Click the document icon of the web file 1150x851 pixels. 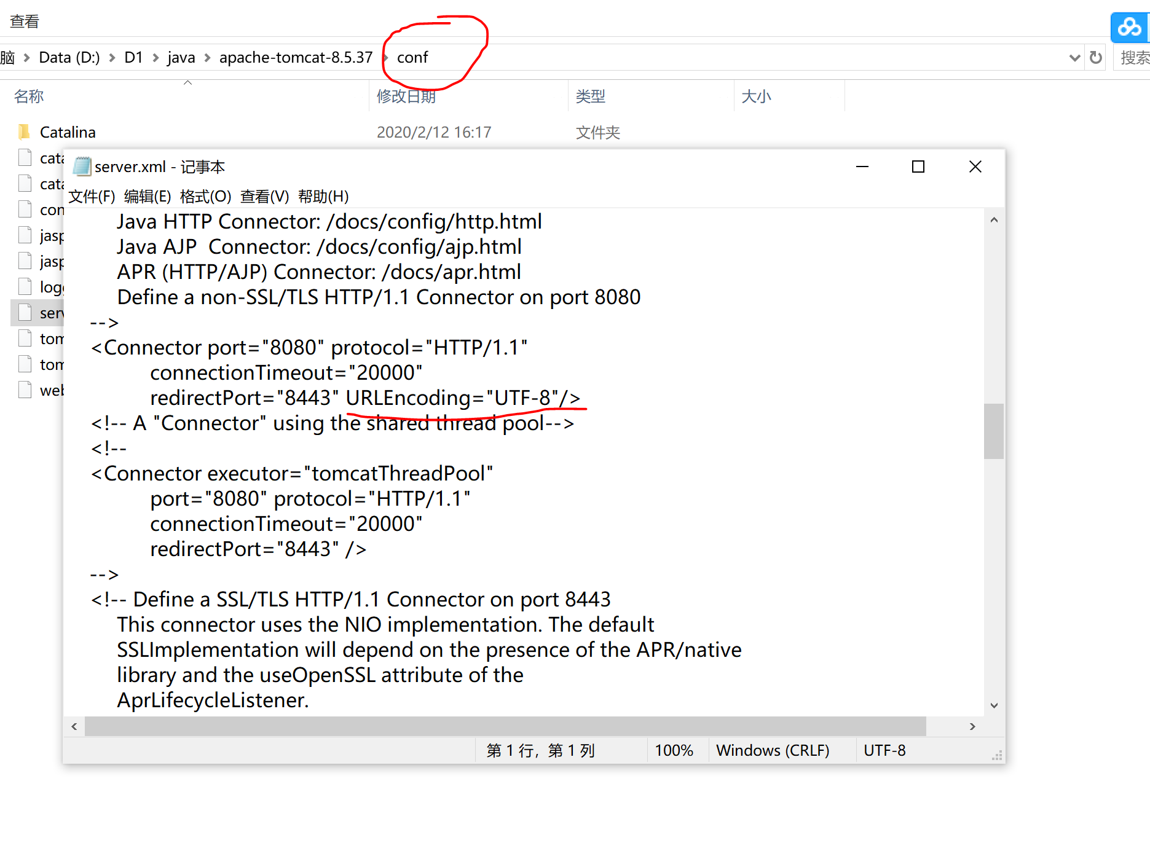click(x=25, y=389)
